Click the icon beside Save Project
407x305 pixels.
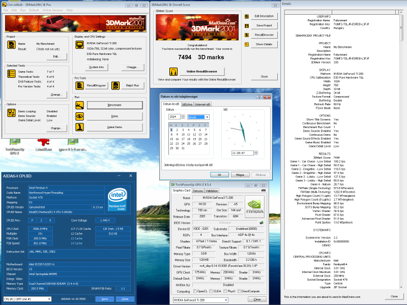(x=247, y=26)
